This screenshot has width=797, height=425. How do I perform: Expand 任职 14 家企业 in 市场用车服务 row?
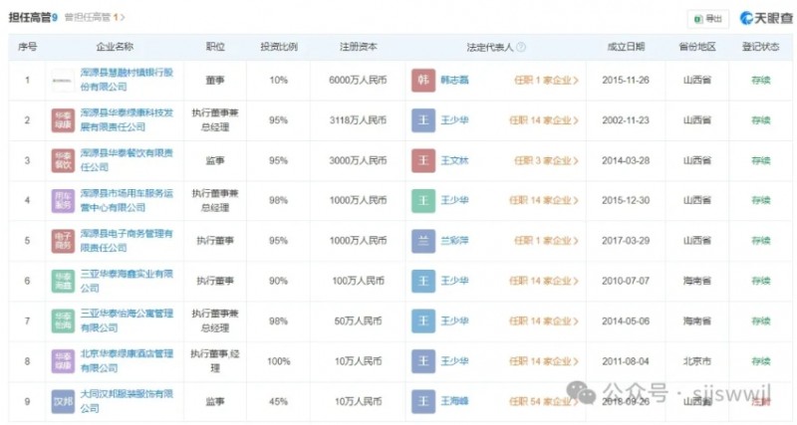pos(543,201)
